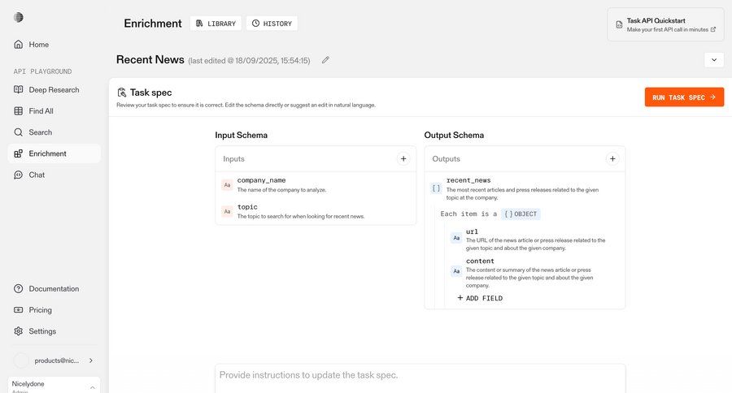Click the text type icon beside content
Screen dimensions: 732x393
(456, 271)
